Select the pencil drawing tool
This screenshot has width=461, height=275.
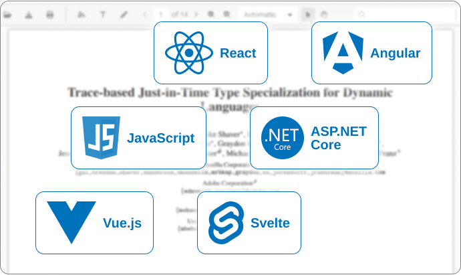tap(124, 15)
